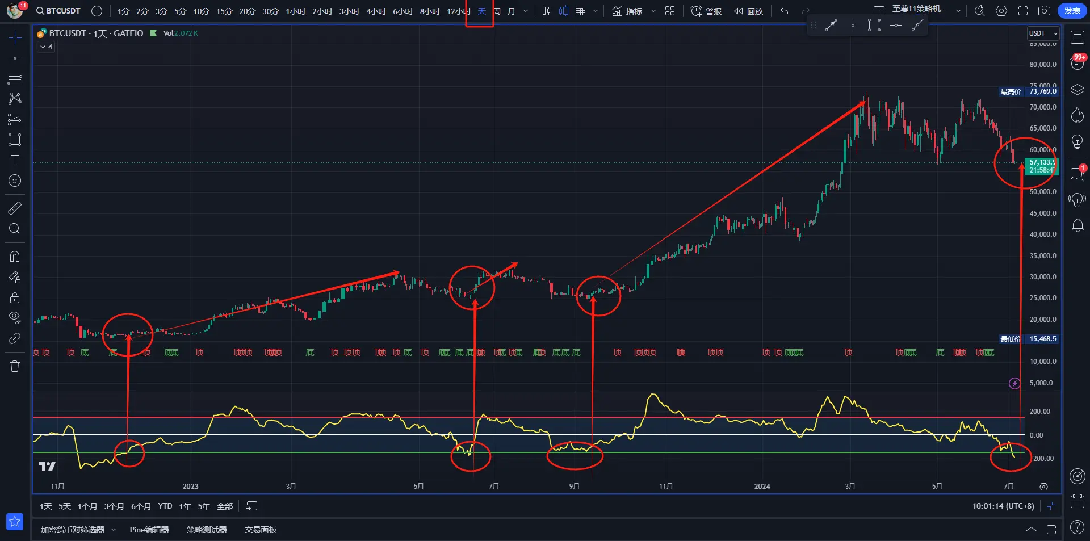
Task: Select the 月 timeframe
Action: (x=511, y=11)
